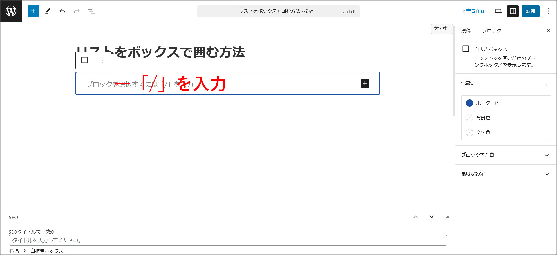The image size is (557, 255).
Task: Close the settings sidebar
Action: (548, 30)
